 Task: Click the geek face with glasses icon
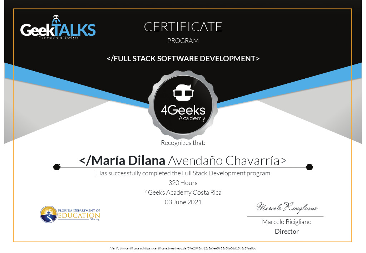click(x=183, y=92)
